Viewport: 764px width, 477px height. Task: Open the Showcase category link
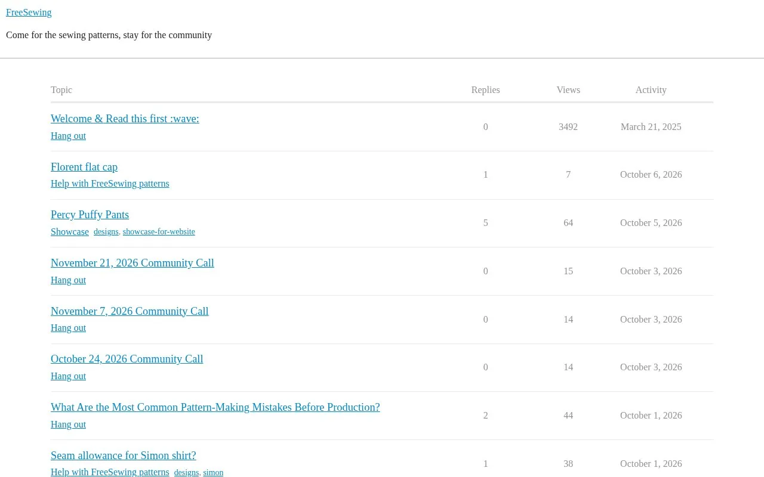[70, 232]
